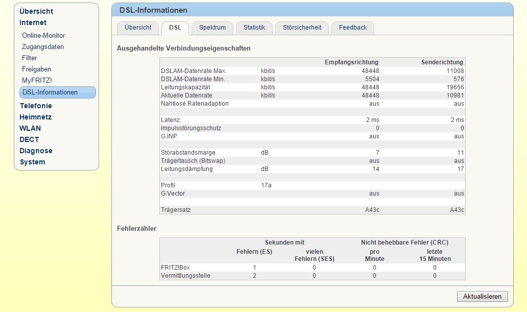
Task: Click the Aktualisieren button
Action: [482, 296]
